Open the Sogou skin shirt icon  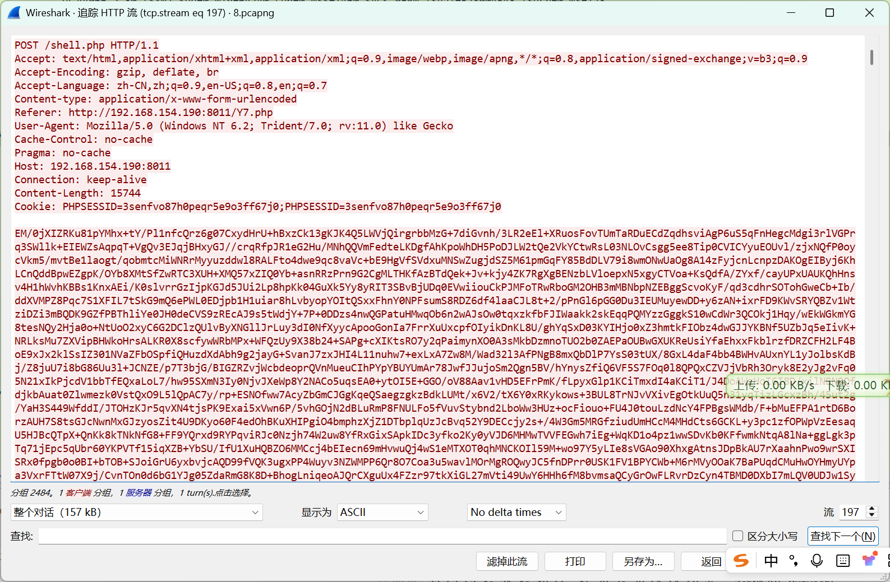[x=869, y=560]
